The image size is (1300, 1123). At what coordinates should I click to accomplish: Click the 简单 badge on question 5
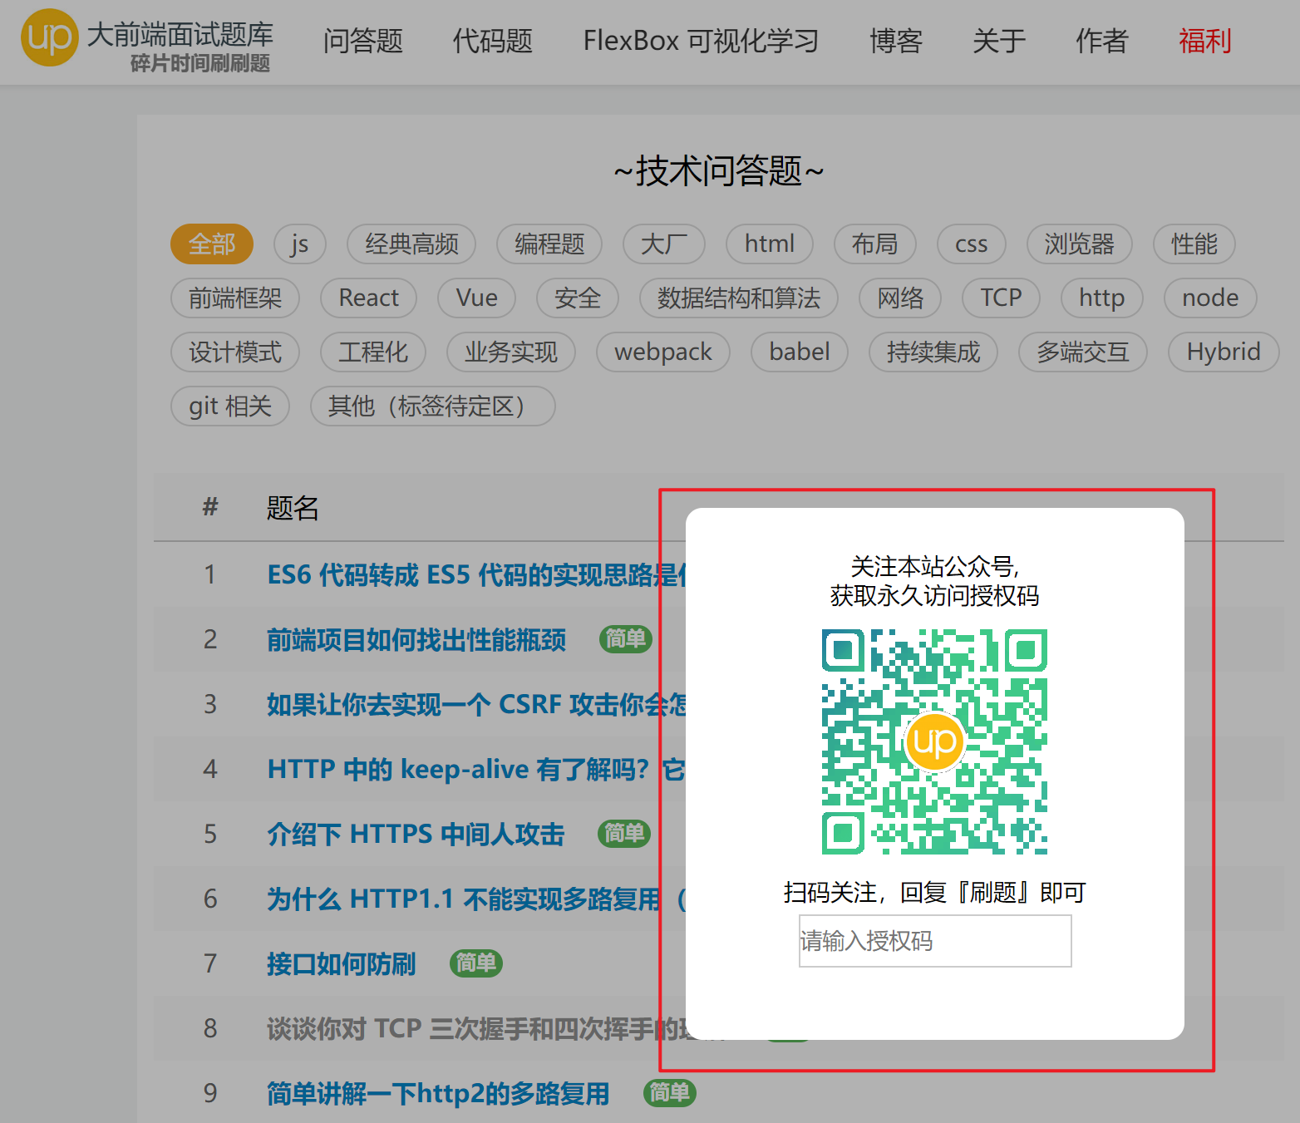point(624,833)
